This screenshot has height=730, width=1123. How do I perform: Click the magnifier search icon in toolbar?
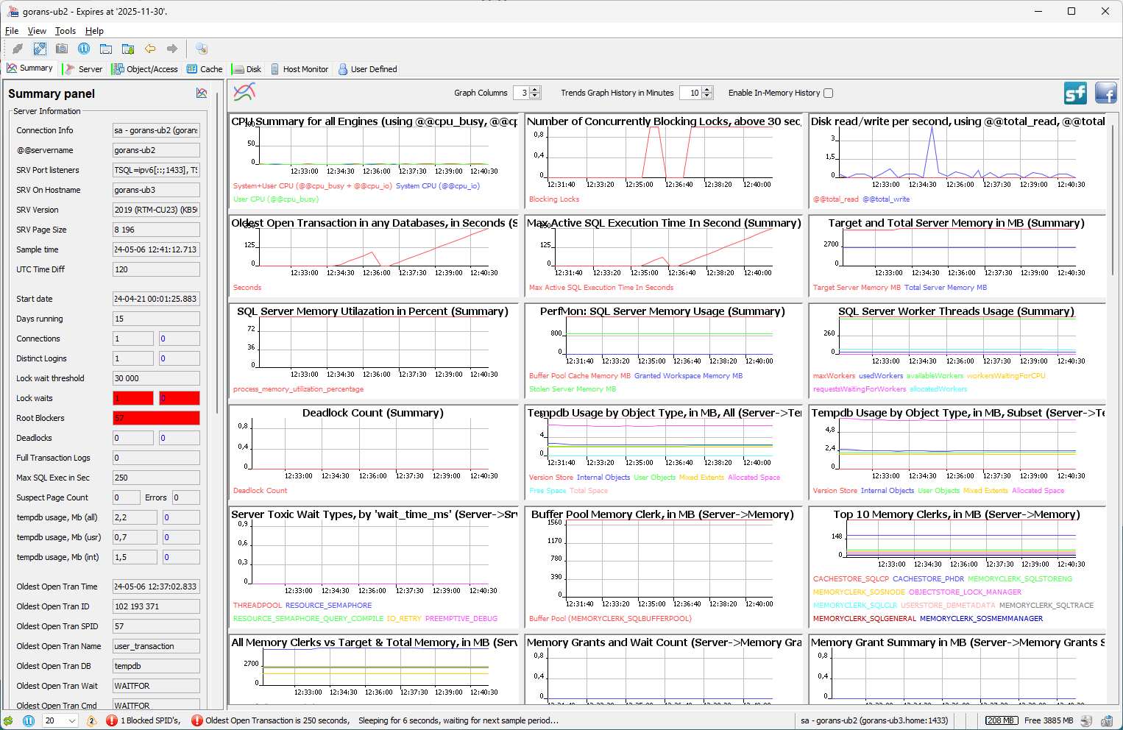click(x=201, y=49)
